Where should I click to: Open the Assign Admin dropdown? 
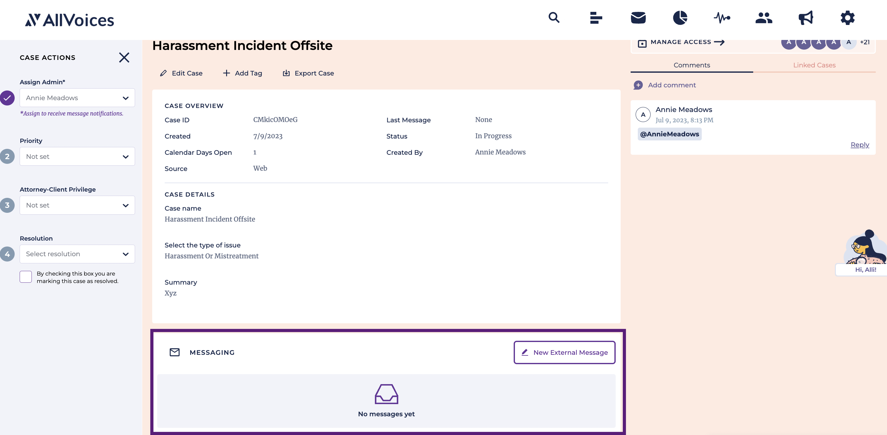[x=77, y=98]
